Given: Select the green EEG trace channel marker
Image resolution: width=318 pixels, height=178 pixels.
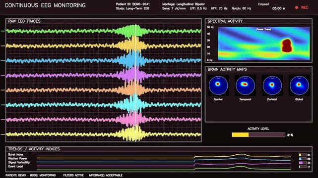Looking at the screenshot, I should [x=2, y=31].
